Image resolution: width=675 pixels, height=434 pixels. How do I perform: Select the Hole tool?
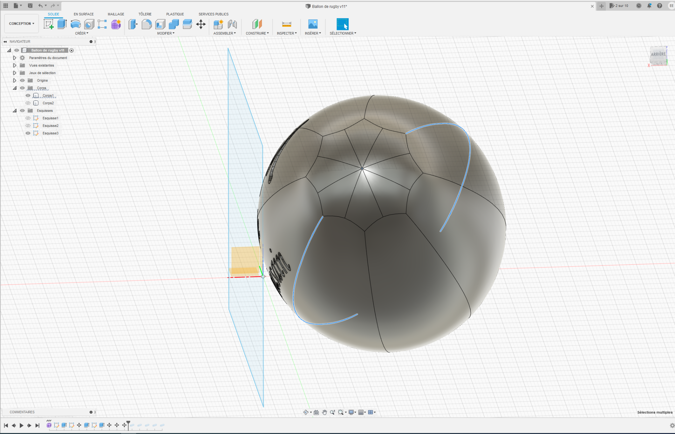pos(89,24)
